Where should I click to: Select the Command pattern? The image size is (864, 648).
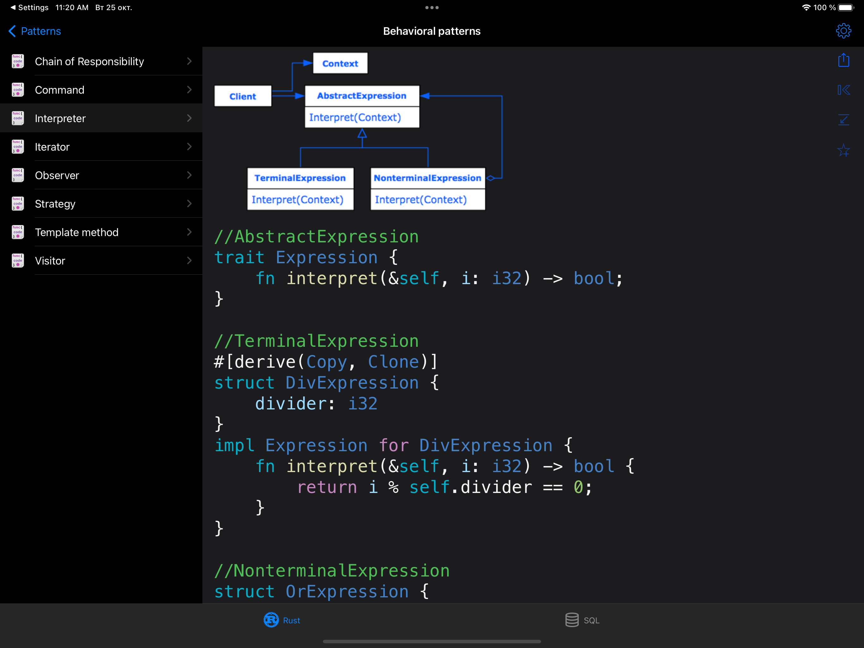tap(101, 90)
